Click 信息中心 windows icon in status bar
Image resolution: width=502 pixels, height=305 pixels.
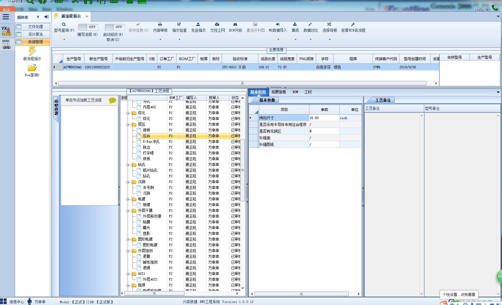point(3,301)
